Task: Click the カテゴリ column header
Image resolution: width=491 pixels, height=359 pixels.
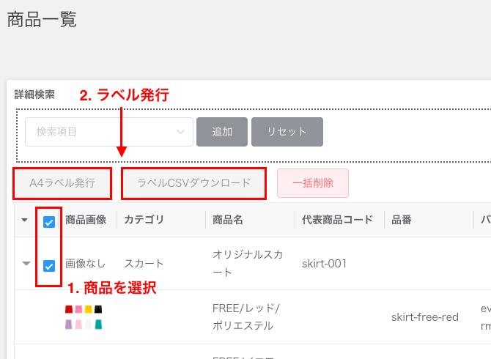Action: (144, 220)
